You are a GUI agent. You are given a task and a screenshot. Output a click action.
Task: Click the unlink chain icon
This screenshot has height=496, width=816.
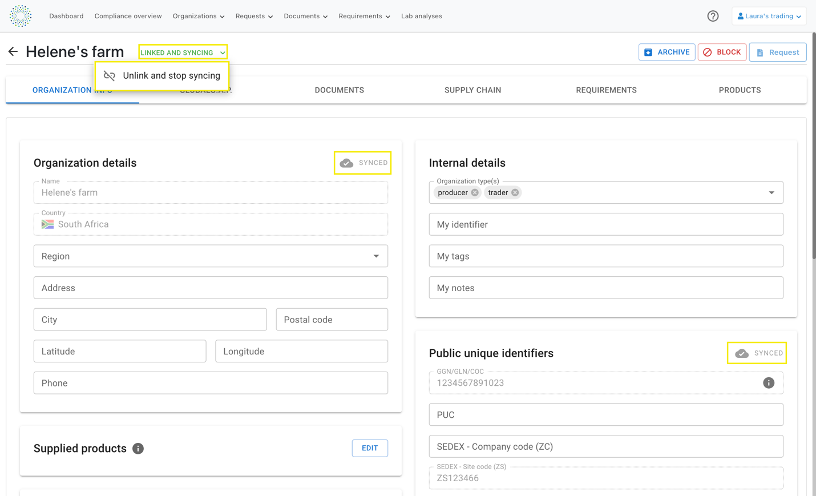click(110, 75)
